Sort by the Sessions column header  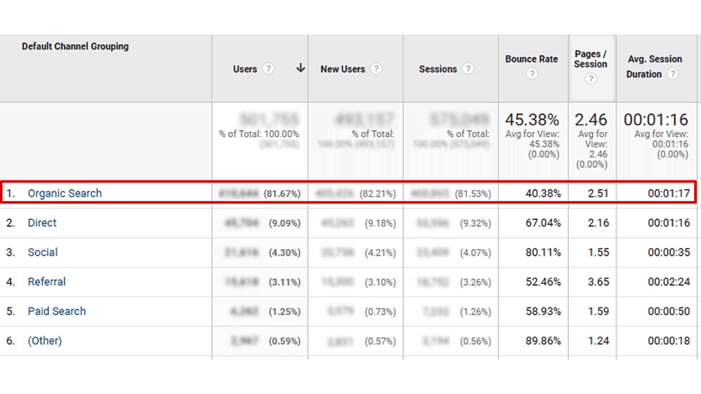point(438,69)
